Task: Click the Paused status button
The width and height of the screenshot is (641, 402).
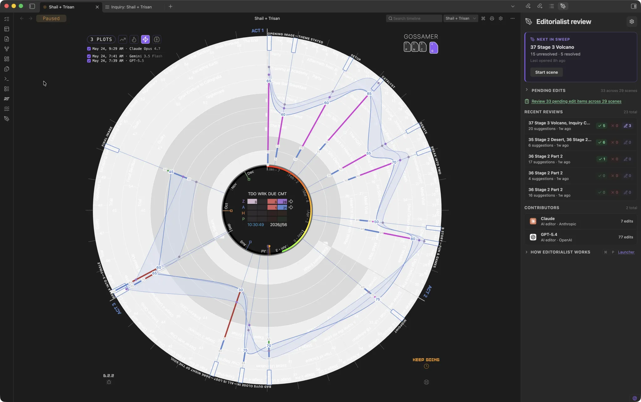Action: (51, 18)
